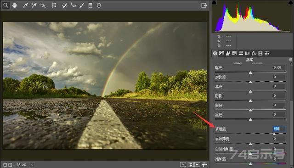
Task: Click zoom out minus button
Action: click(x=5, y=165)
